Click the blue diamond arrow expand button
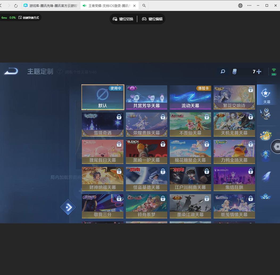This screenshot has height=275, width=280. point(68,207)
